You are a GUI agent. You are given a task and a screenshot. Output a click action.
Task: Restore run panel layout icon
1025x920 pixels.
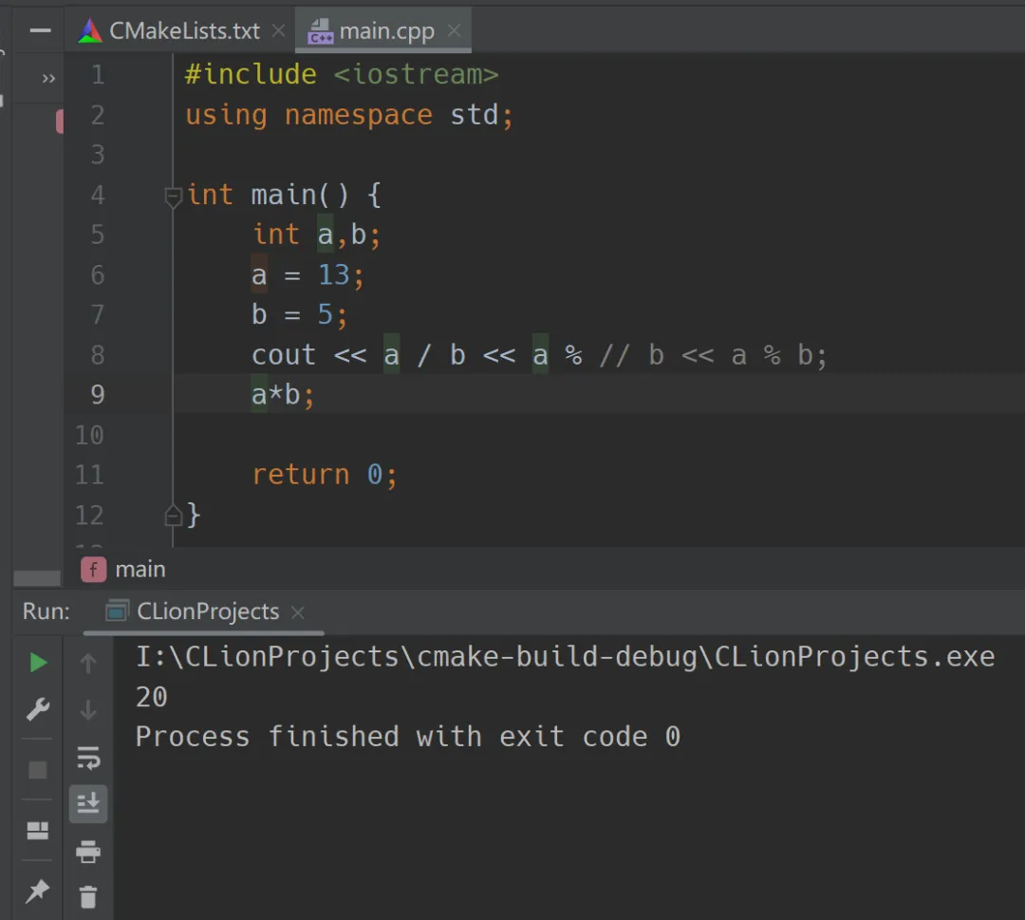pyautogui.click(x=38, y=831)
